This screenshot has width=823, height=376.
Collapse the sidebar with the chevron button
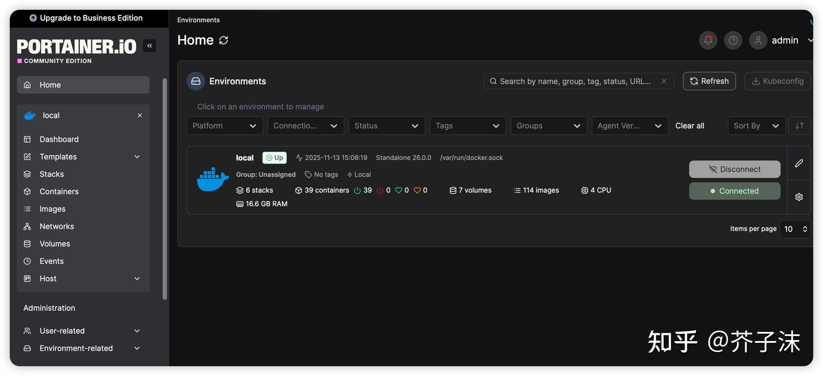pos(149,45)
